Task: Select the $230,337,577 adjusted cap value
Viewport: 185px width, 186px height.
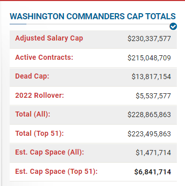Action: [x=149, y=39]
